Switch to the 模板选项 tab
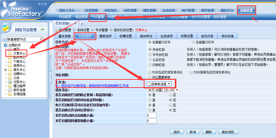The width and height of the screenshot is (276, 138). pos(105,36)
